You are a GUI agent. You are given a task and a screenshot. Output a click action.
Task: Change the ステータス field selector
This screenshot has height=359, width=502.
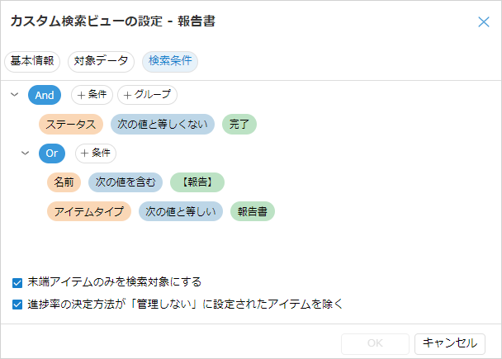[x=70, y=125]
